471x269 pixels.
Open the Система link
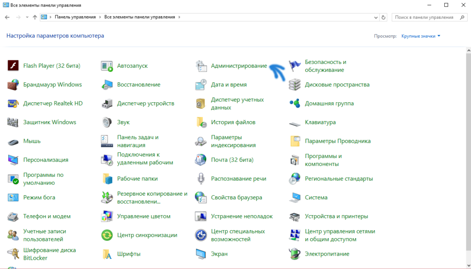[316, 198]
